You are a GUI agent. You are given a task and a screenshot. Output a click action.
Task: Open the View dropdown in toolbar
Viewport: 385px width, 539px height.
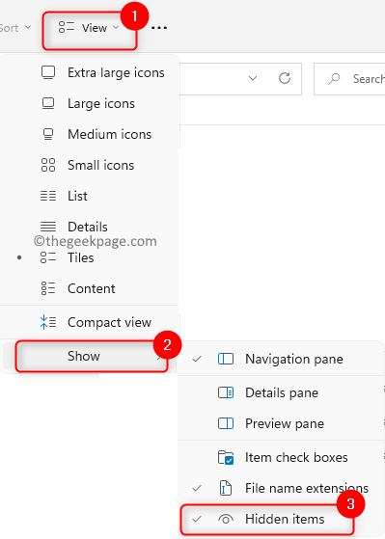[90, 28]
